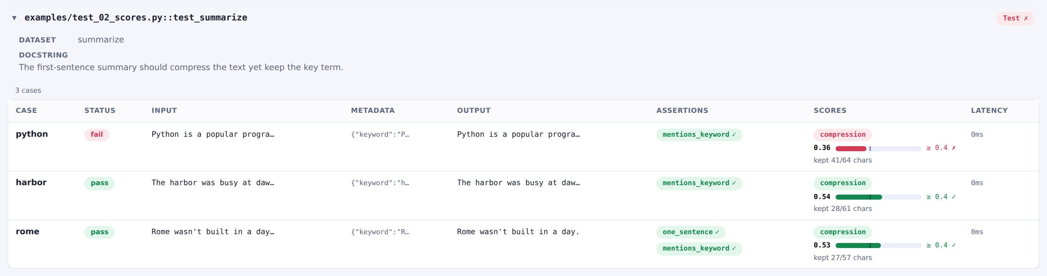This screenshot has height=276, width=1047.
Task: Click the docstring text about first-sentence summary
Action: (x=181, y=67)
